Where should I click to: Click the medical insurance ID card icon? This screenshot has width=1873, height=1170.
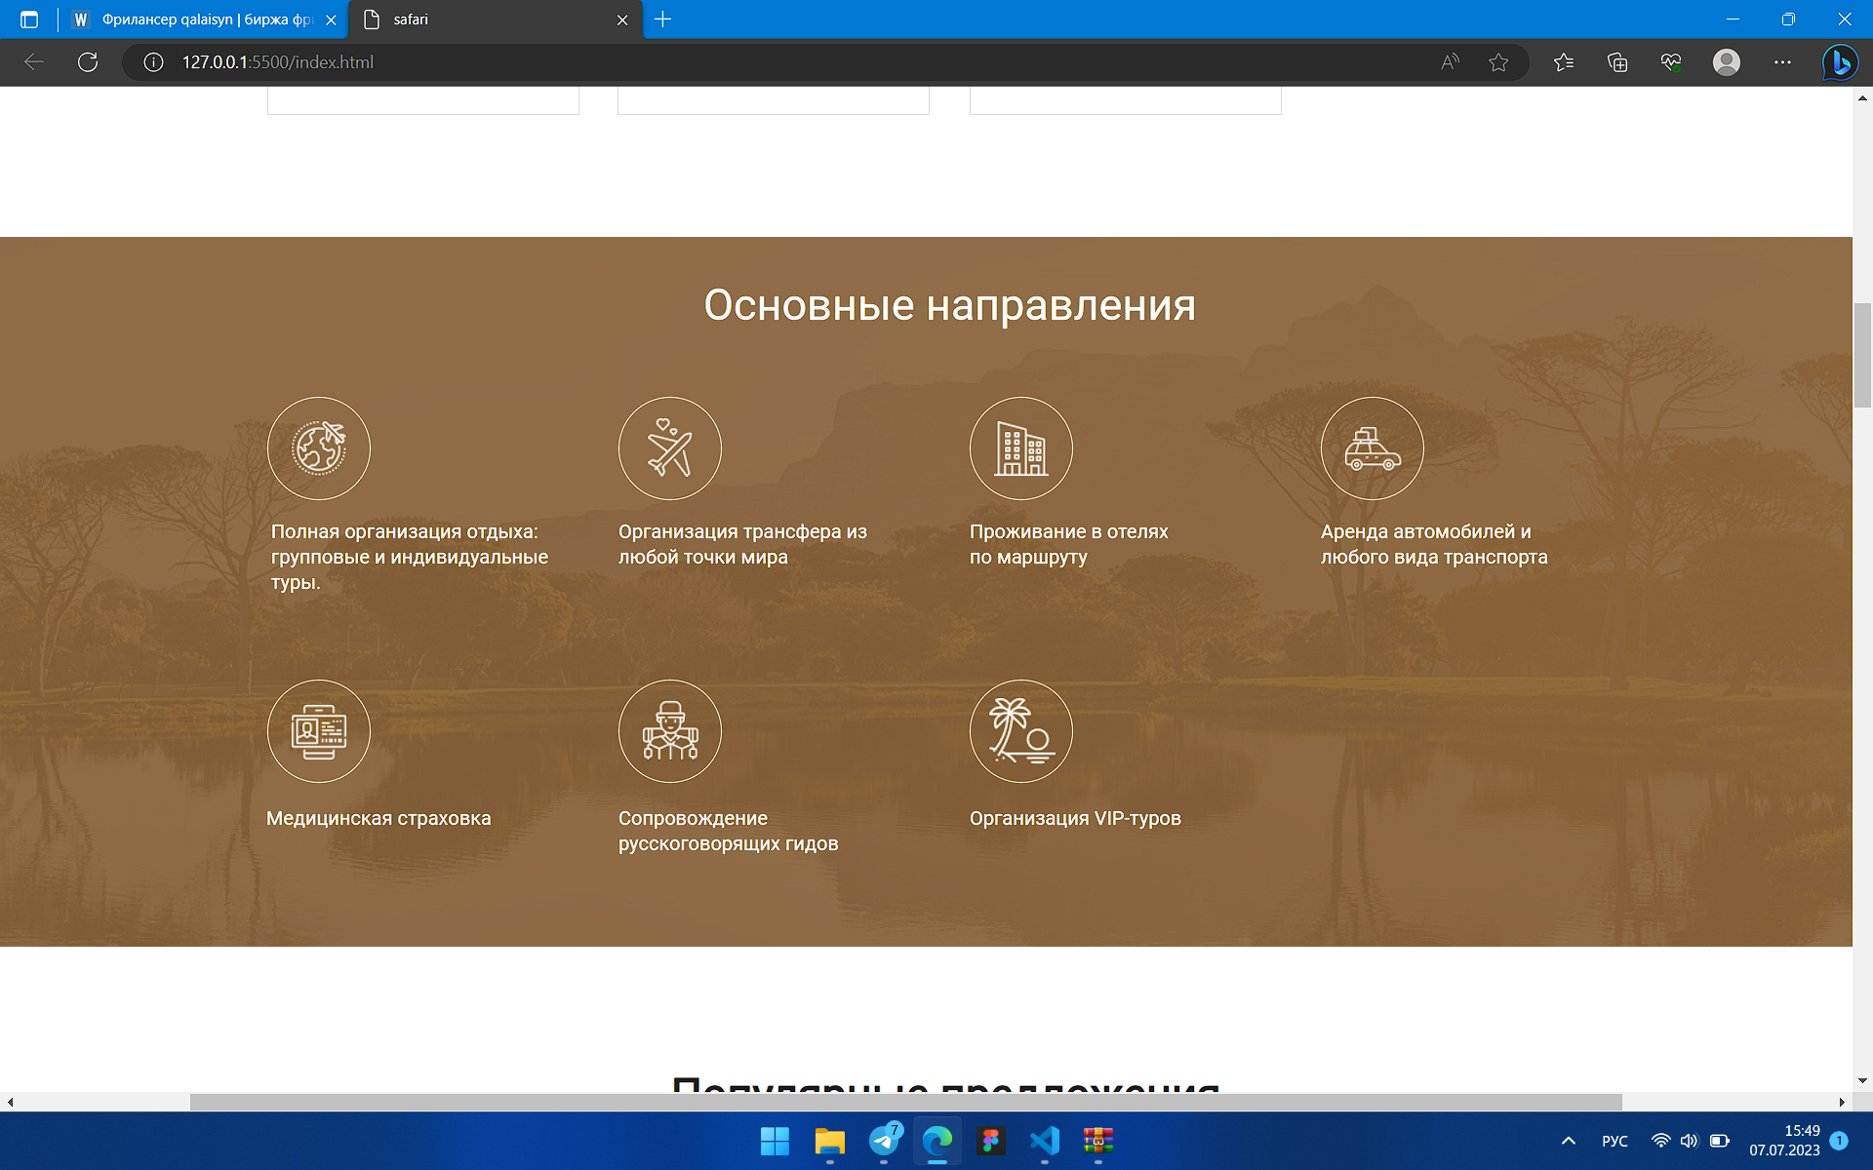(x=319, y=731)
